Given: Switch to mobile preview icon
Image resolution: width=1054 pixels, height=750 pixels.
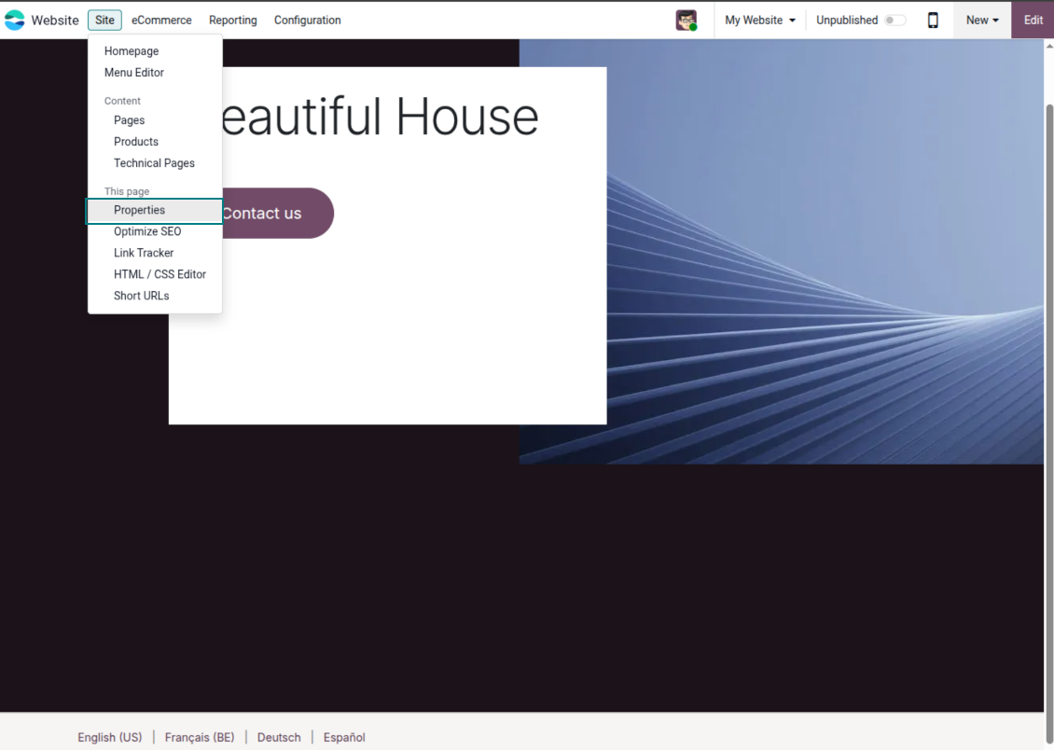Looking at the screenshot, I should [933, 20].
